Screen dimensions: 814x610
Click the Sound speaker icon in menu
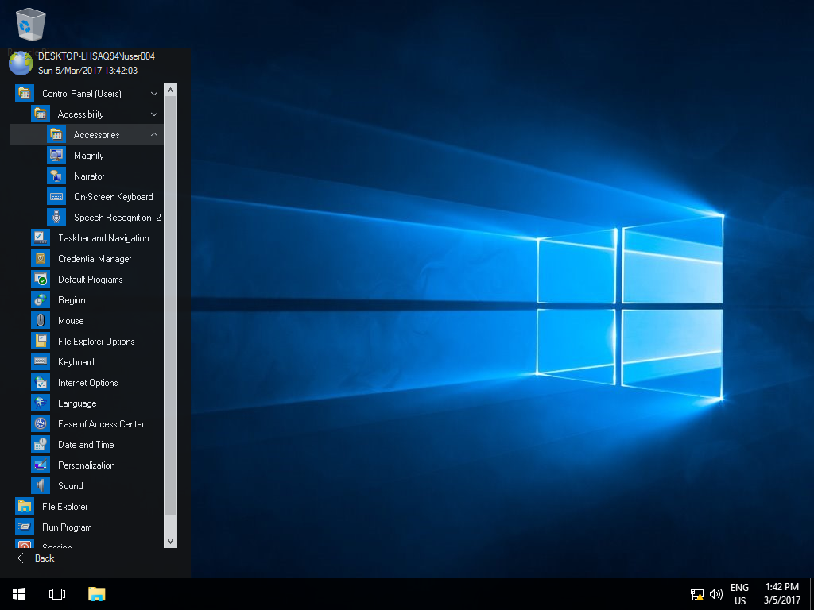coord(41,486)
